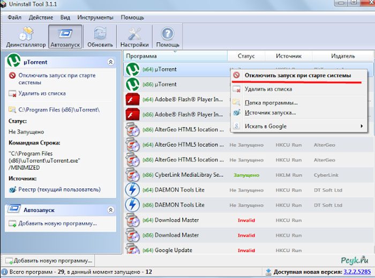375x278 pixels.
Task: Select the Автозапуск toolbar button
Action: pos(65,37)
